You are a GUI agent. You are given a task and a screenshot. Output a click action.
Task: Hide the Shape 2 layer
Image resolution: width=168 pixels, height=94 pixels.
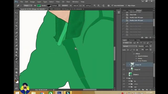(x=124, y=74)
